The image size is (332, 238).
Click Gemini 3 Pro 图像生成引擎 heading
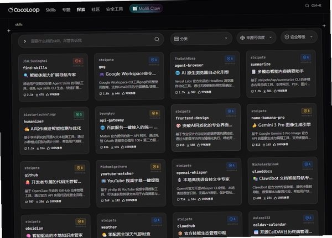284,125
